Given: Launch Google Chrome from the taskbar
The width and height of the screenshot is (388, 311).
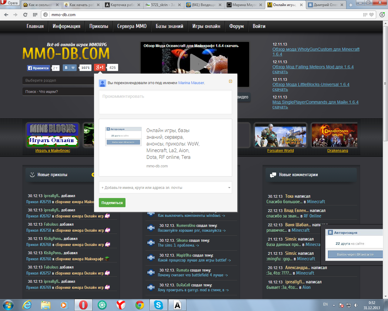Looking at the screenshot, I should [x=139, y=305].
